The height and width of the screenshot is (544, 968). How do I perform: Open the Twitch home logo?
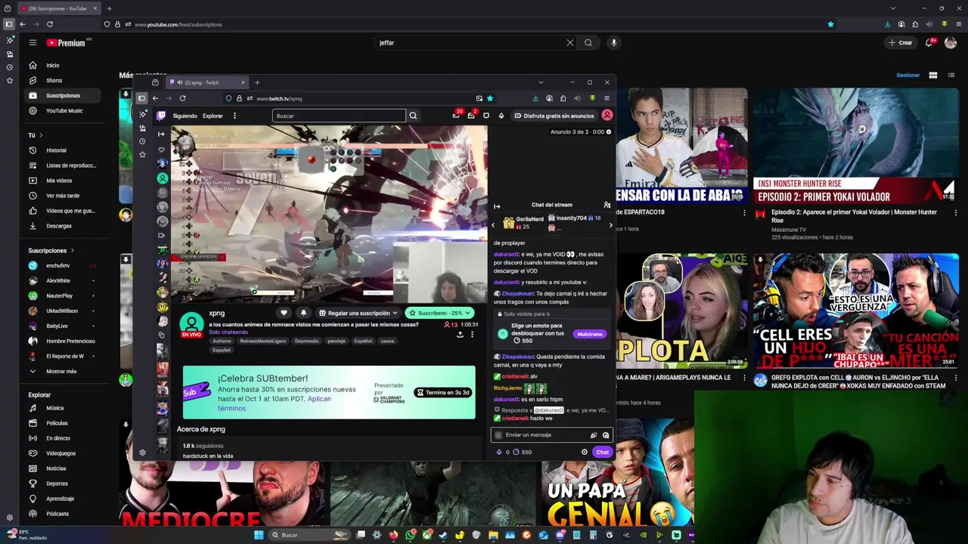tap(160, 116)
